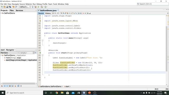This screenshot has height=95, width=169.
Task: Click the Shift Line Left icon
Action: click(79, 13)
